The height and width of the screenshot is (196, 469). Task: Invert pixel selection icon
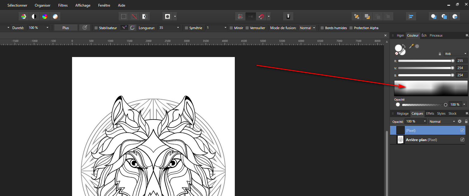coord(144,17)
